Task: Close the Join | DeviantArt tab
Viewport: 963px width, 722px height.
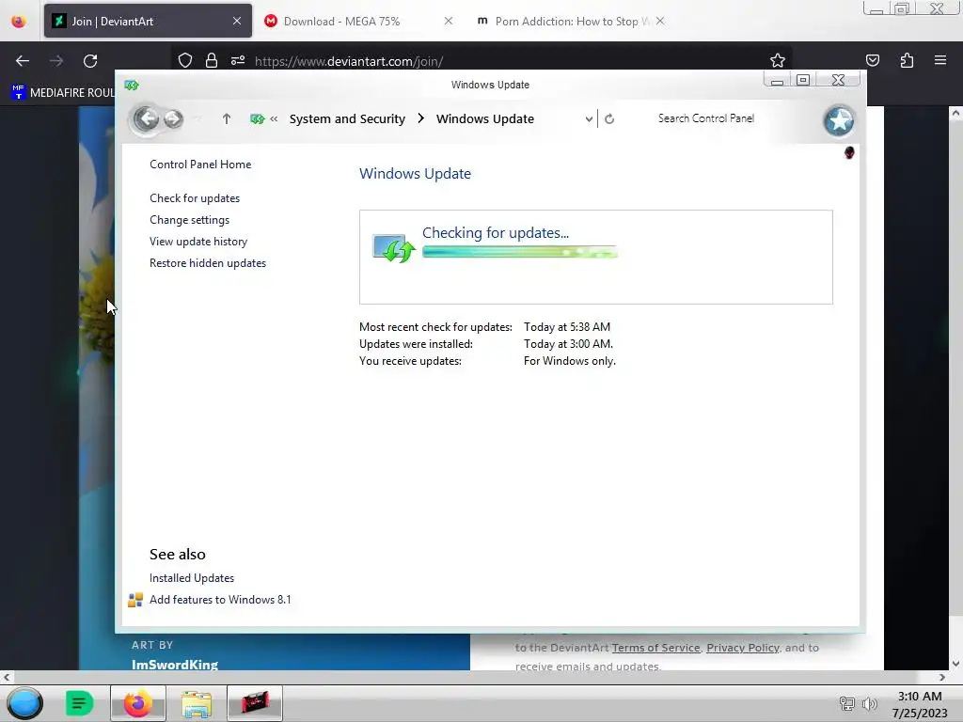Action: pos(237,21)
